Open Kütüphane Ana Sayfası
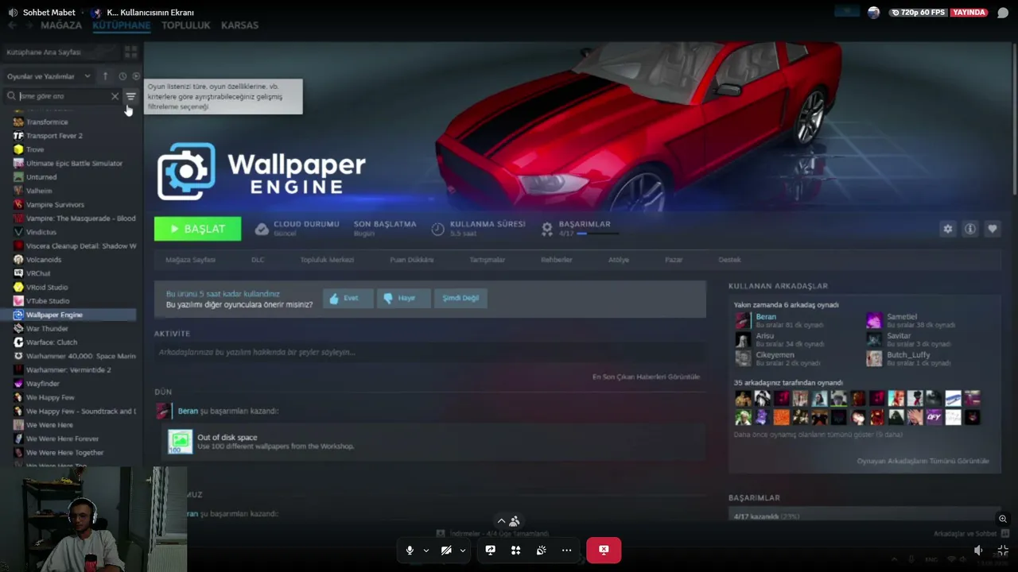Screen dimensions: 1018x572 44,52
